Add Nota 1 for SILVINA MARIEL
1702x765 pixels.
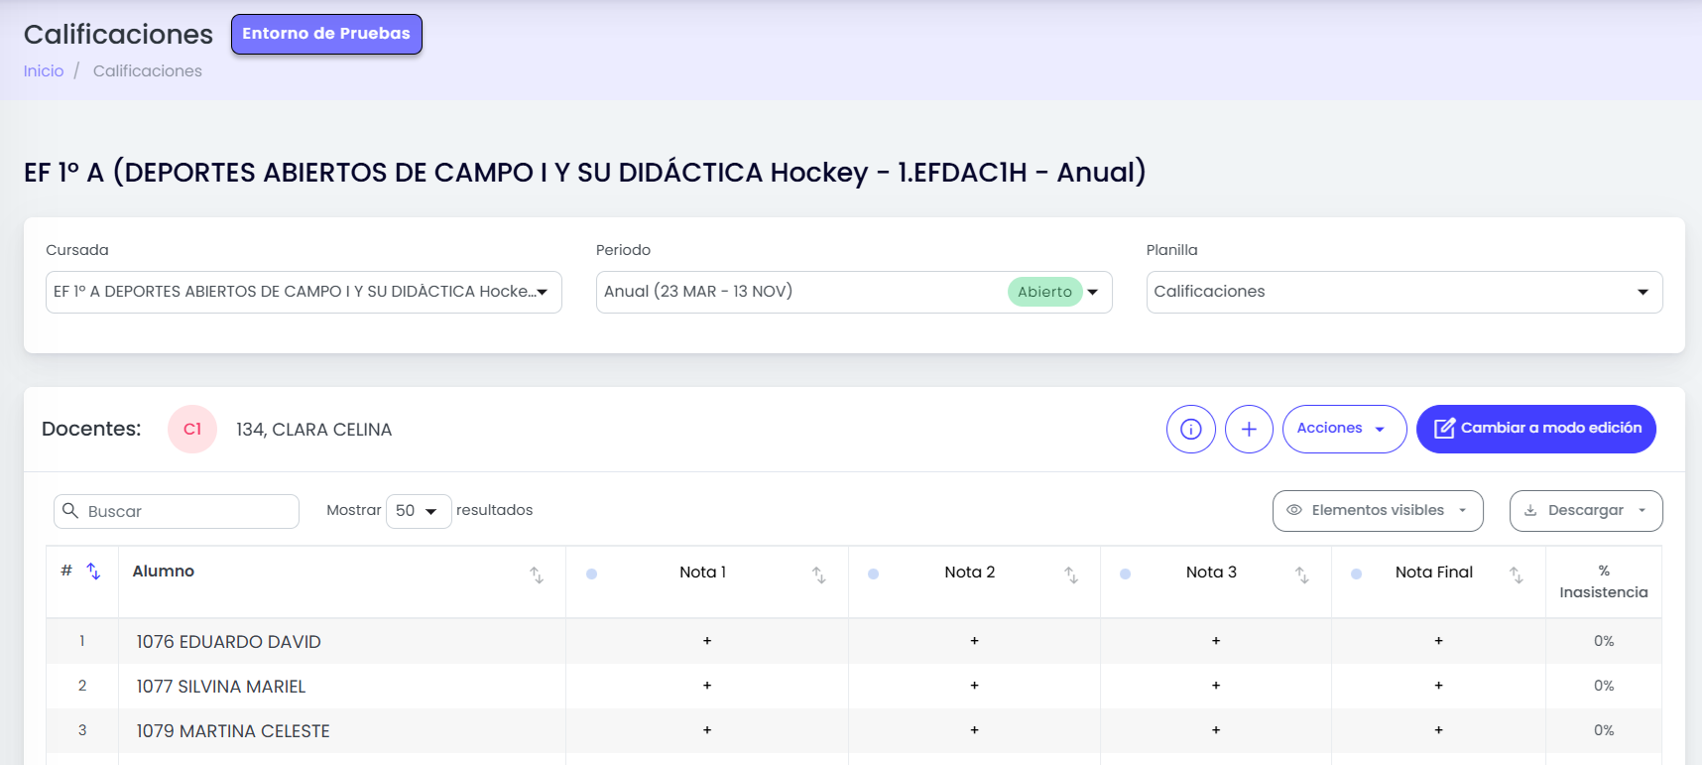coord(707,686)
